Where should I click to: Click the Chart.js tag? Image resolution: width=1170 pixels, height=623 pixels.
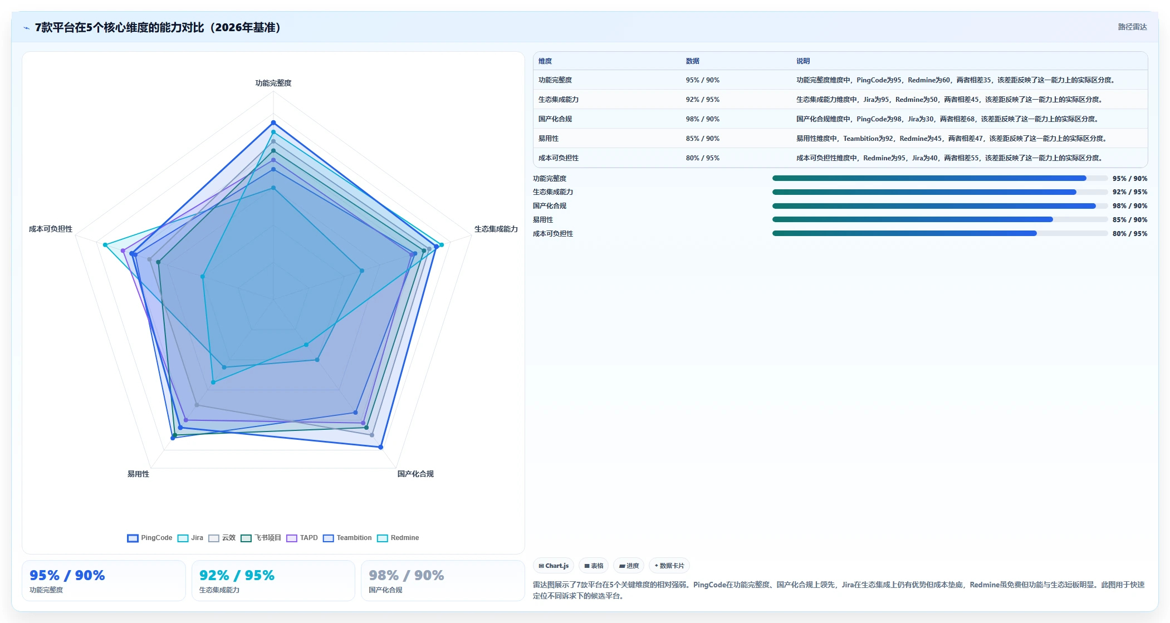pos(554,566)
